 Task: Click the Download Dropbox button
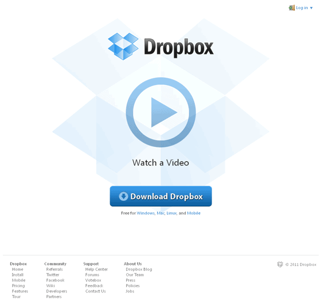click(x=160, y=196)
